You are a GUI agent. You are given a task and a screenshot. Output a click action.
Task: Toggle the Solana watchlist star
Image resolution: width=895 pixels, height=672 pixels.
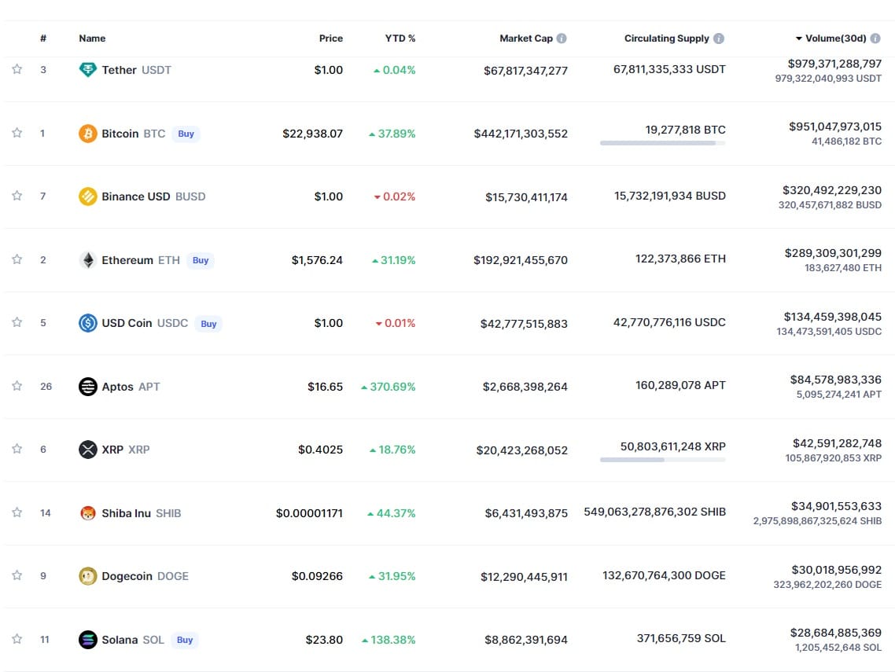coord(17,640)
